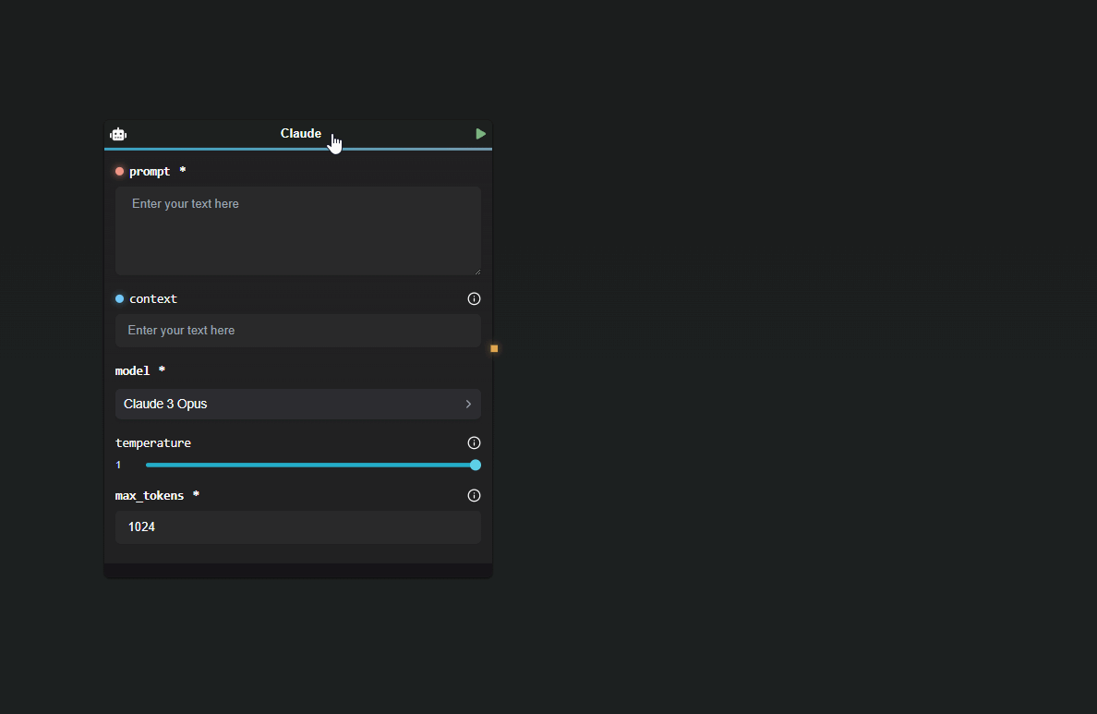
Task: Click the model label
Action: (x=132, y=371)
